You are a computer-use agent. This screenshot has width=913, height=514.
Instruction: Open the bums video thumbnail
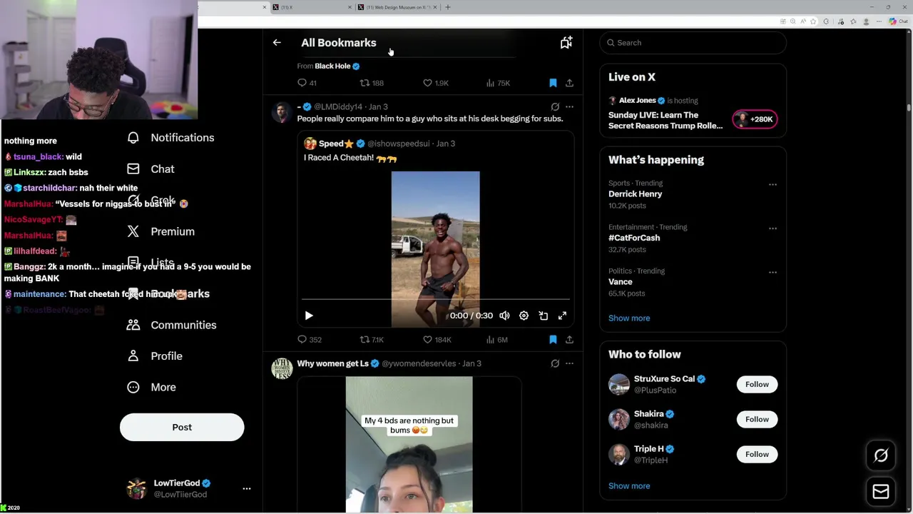point(409,445)
